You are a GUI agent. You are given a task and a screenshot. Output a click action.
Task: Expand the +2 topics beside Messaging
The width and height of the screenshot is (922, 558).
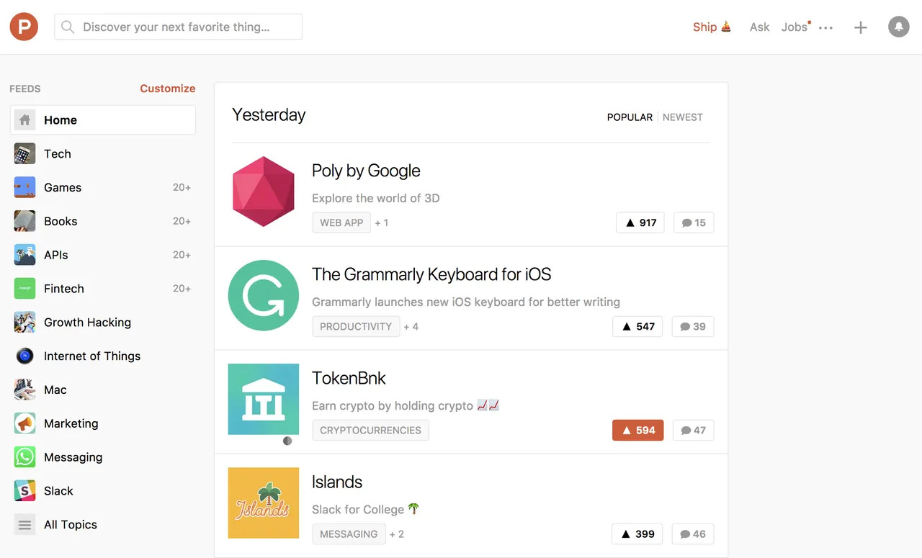(x=396, y=534)
